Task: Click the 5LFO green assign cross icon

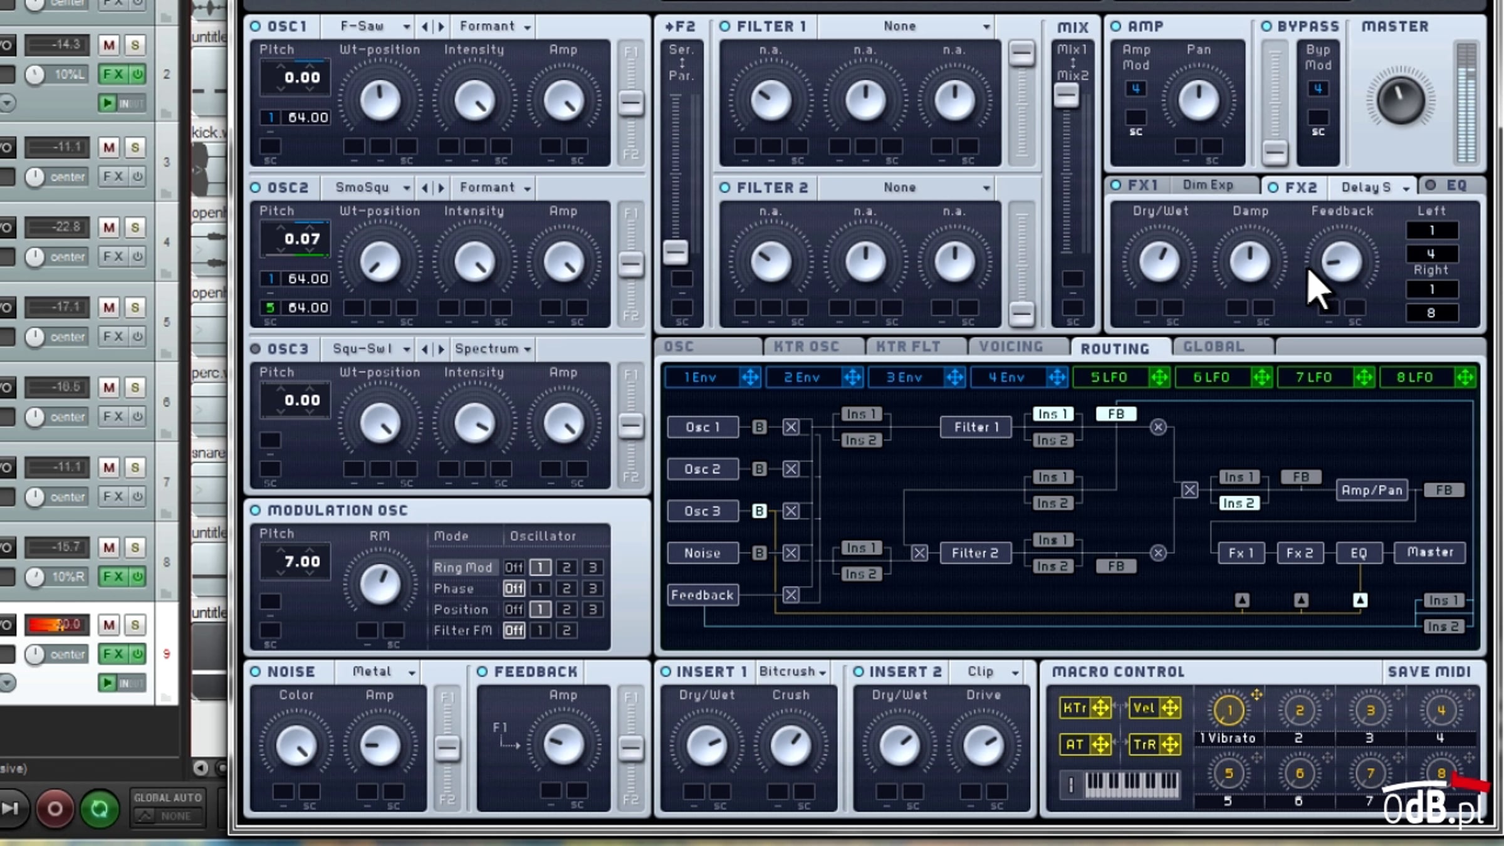Action: click(1159, 377)
